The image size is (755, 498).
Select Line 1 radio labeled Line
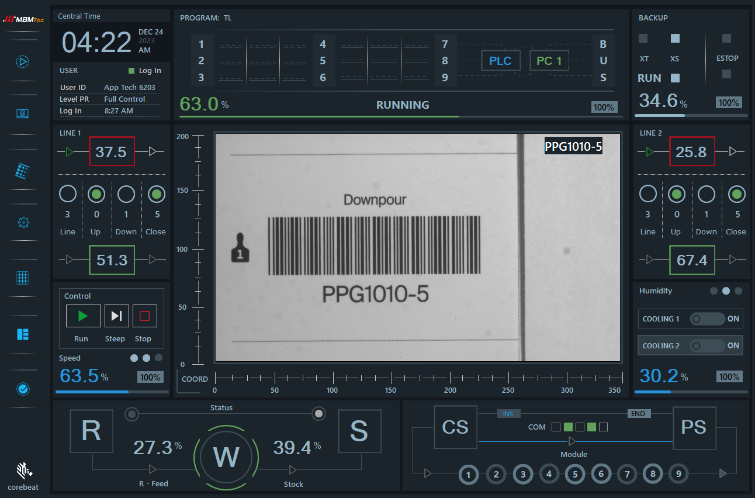68,194
